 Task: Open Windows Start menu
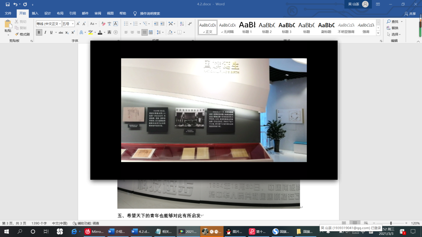click(x=6, y=232)
